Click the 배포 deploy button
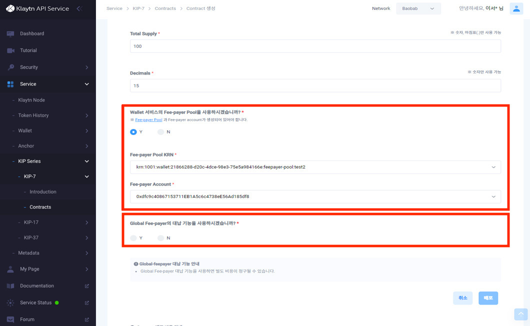The width and height of the screenshot is (530, 326). tap(488, 298)
